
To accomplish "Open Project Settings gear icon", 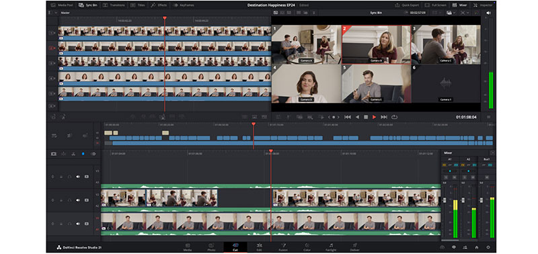I will point(488,247).
